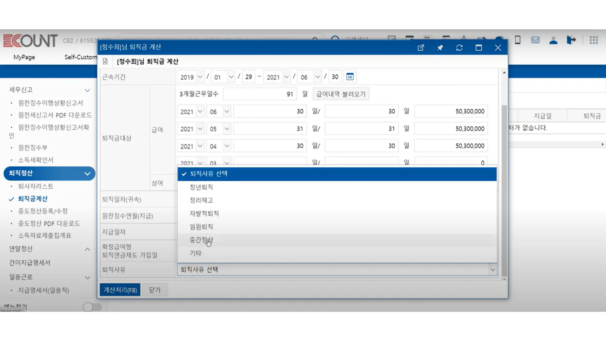Toggle the 연말정산 sidebar section
The height and width of the screenshot is (341, 606).
(87, 249)
